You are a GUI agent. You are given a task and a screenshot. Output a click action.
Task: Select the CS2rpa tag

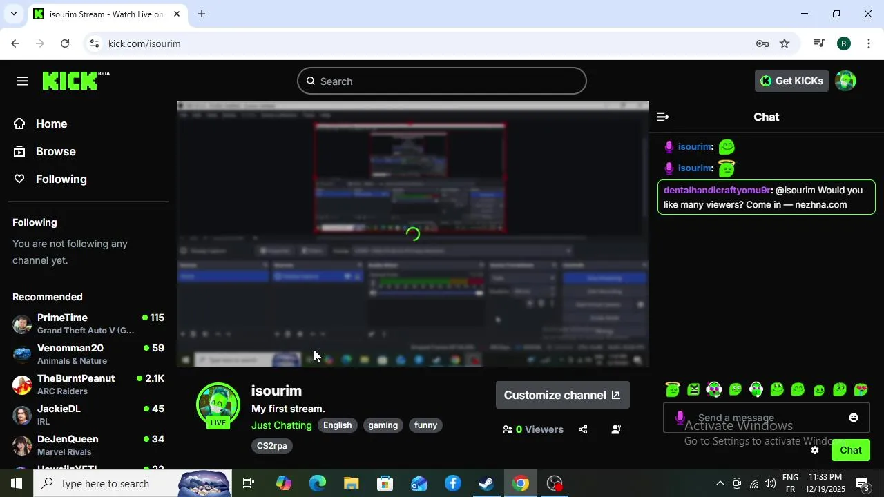pos(272,446)
